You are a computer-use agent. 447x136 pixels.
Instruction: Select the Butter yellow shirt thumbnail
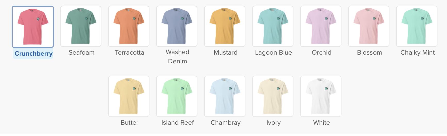click(129, 96)
